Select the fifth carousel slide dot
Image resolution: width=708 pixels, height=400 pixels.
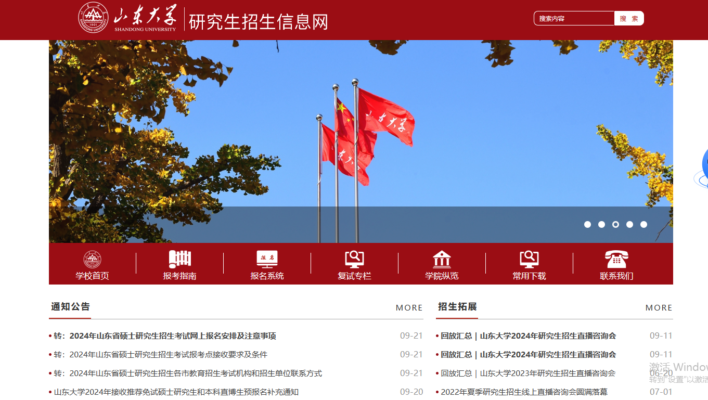(643, 225)
